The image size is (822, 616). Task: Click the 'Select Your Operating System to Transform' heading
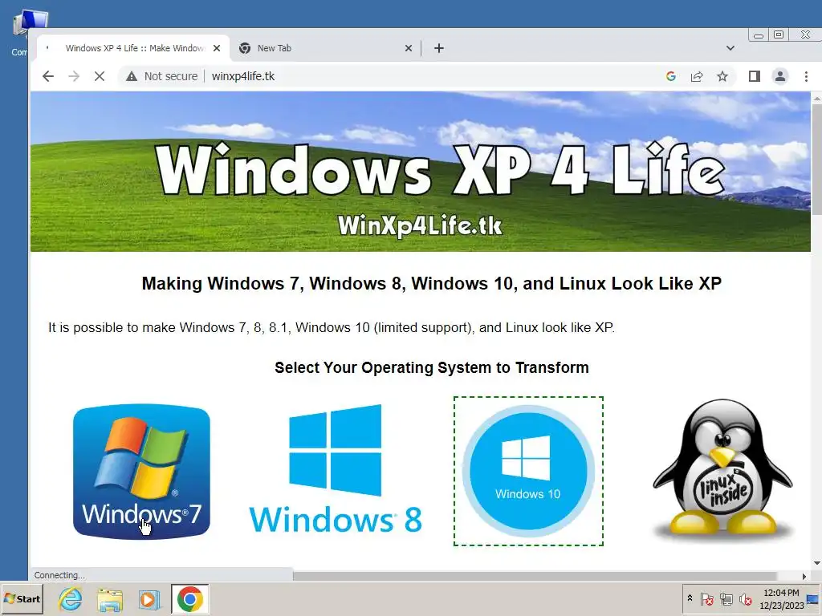[x=431, y=367]
